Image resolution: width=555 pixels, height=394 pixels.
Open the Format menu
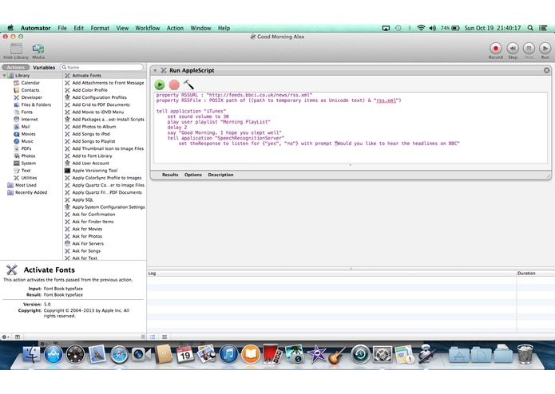100,28
